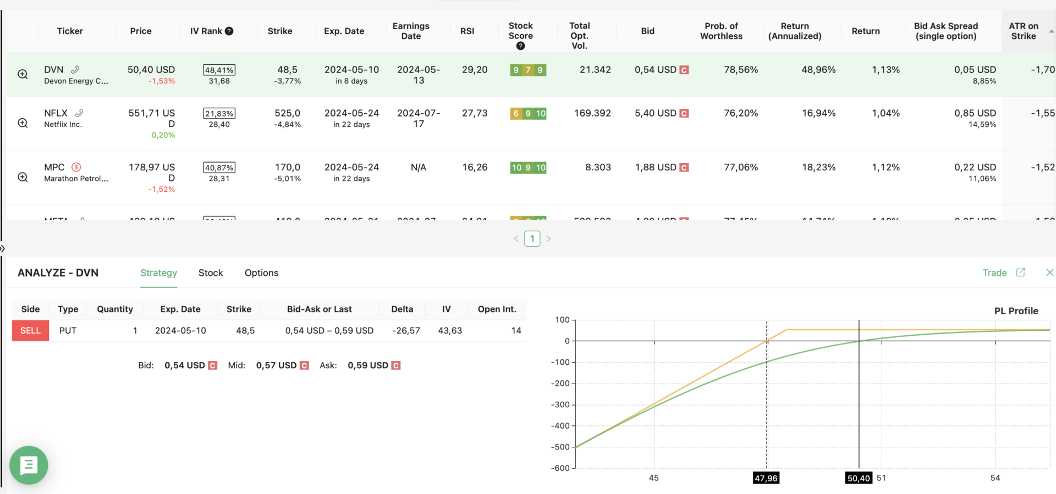Click the IV Rank help question icon
Screen dimensions: 1056x494
(x=229, y=31)
